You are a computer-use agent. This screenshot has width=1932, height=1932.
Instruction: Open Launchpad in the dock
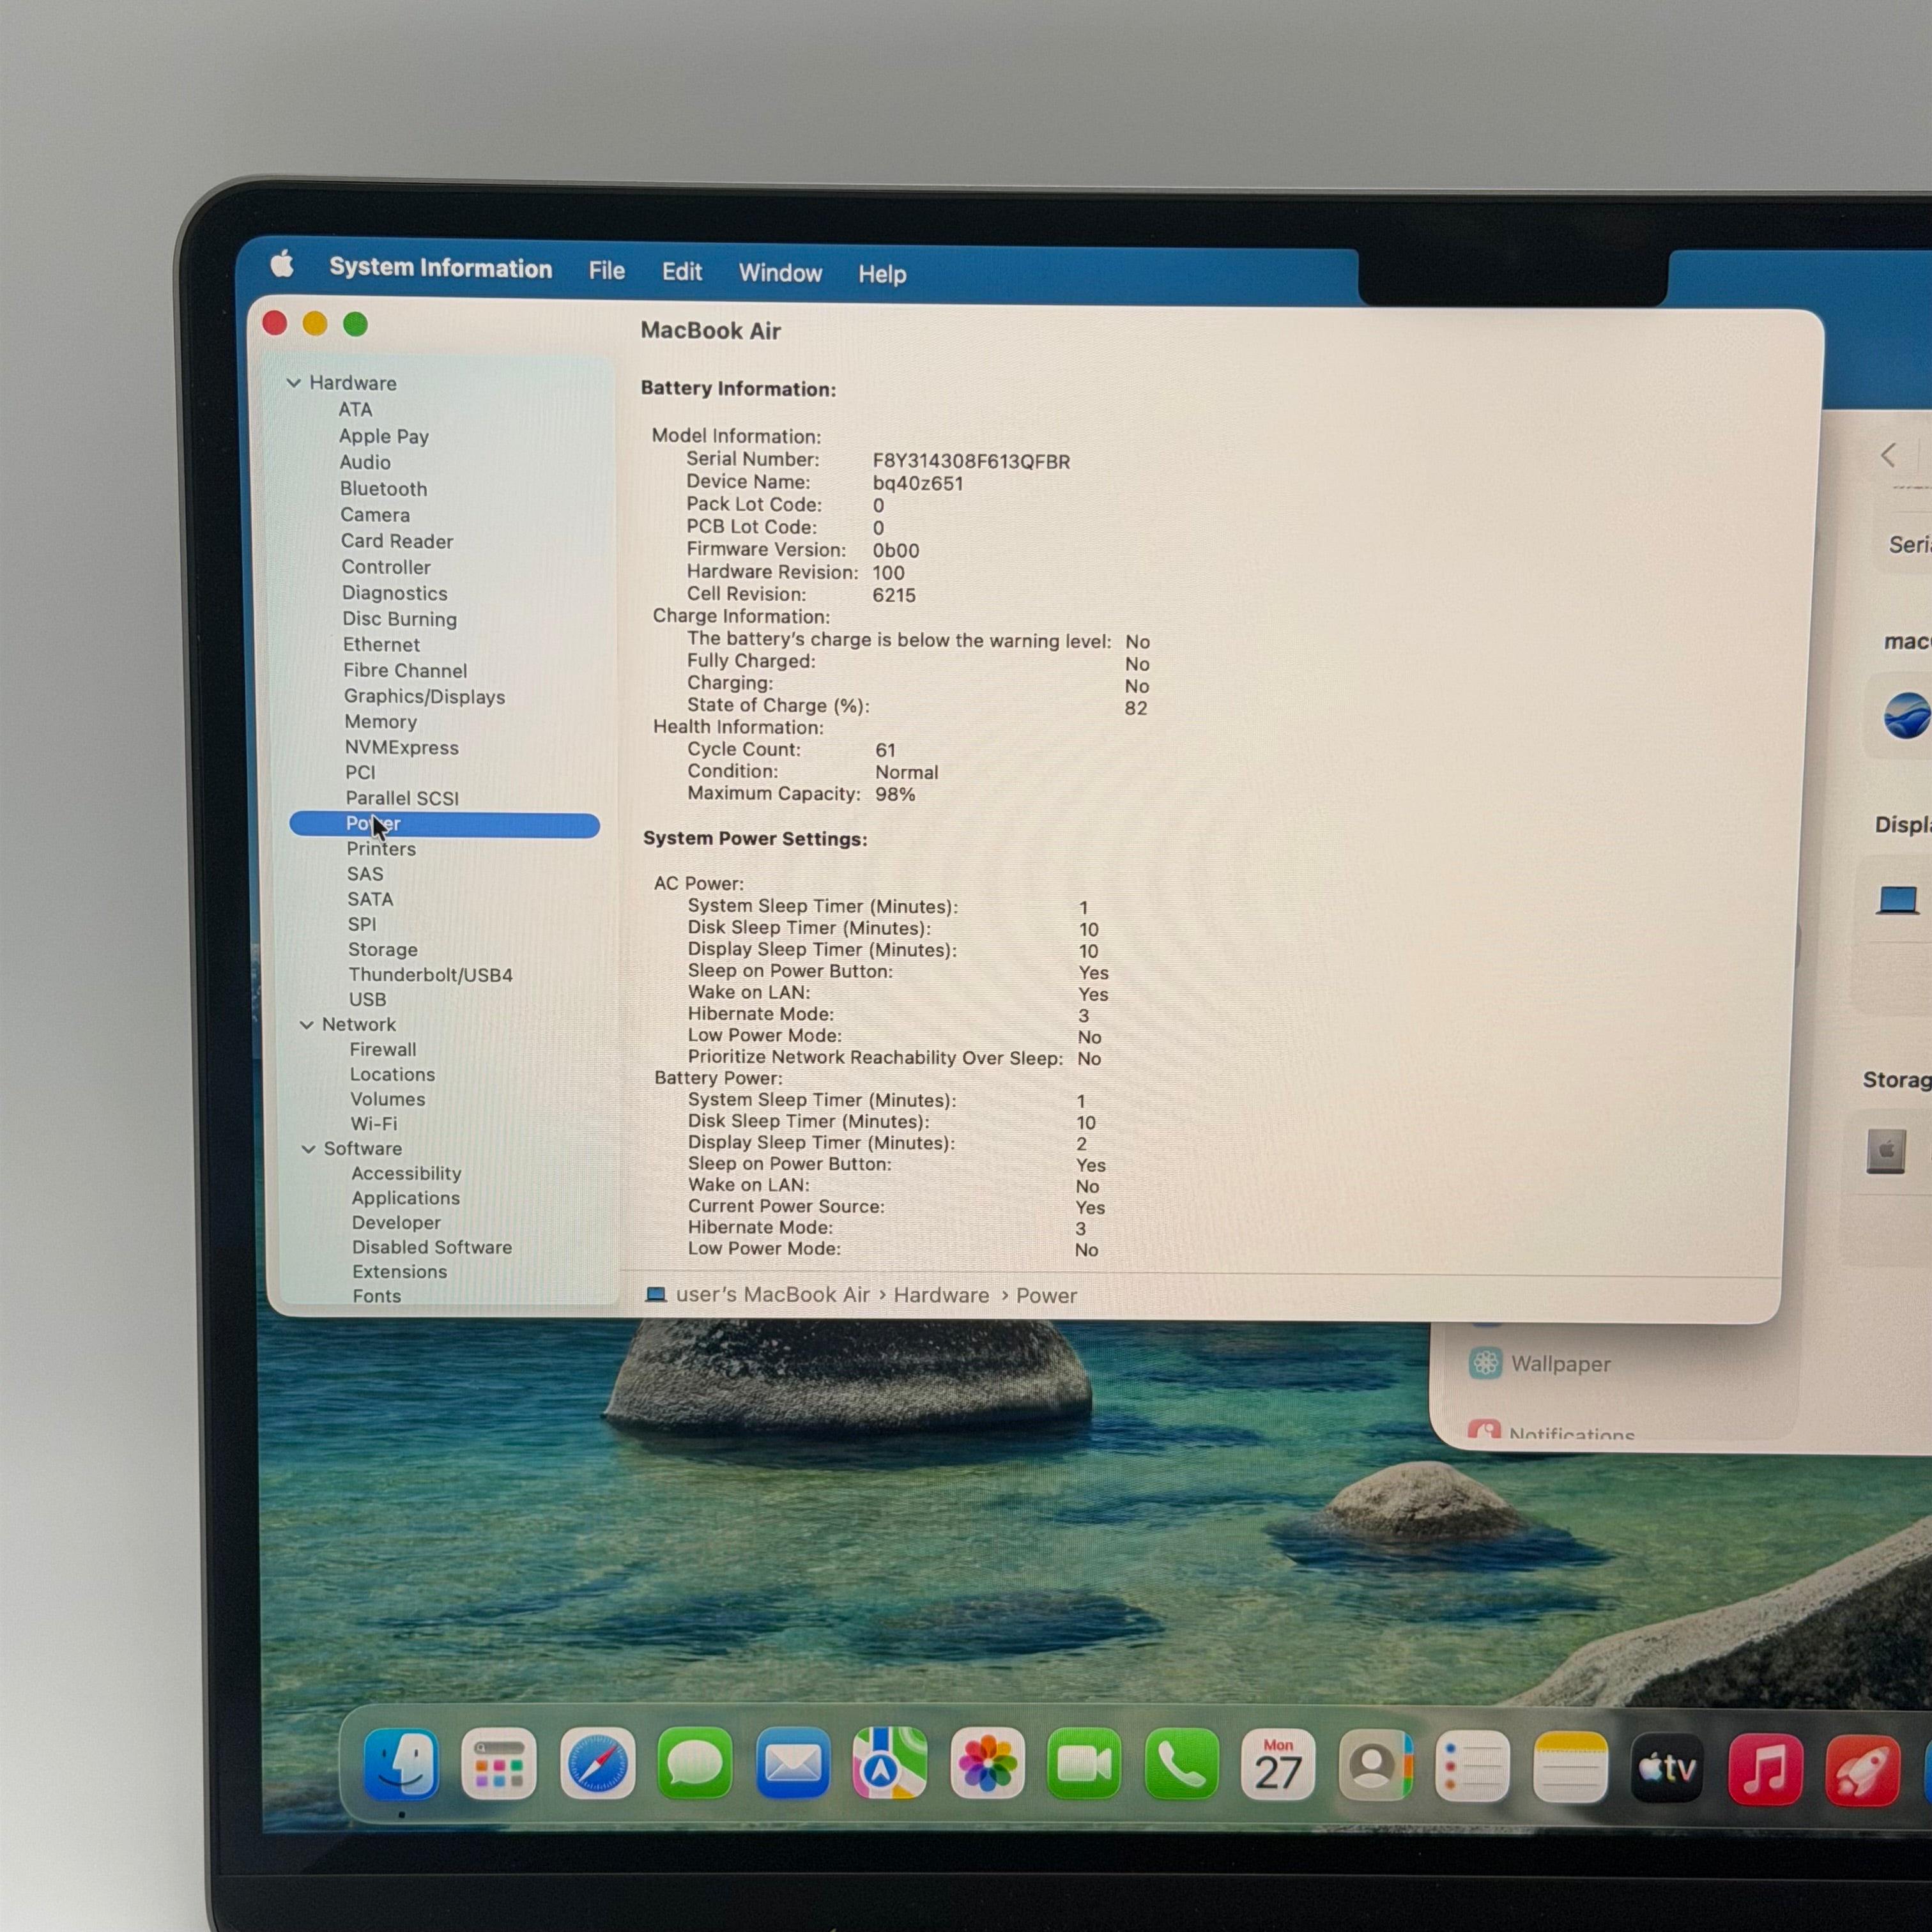[498, 1765]
